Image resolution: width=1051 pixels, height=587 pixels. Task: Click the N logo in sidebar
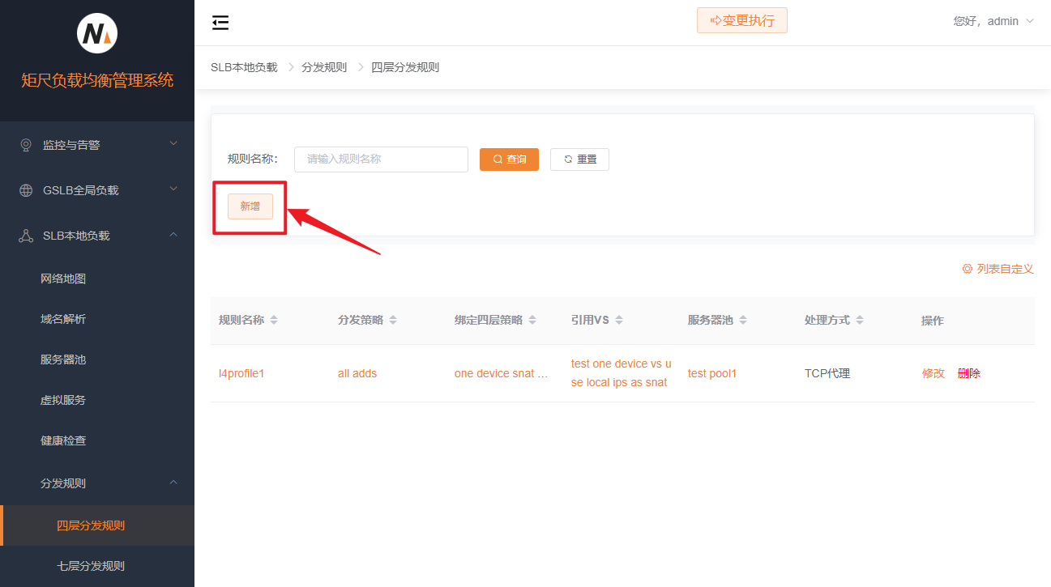point(97,34)
